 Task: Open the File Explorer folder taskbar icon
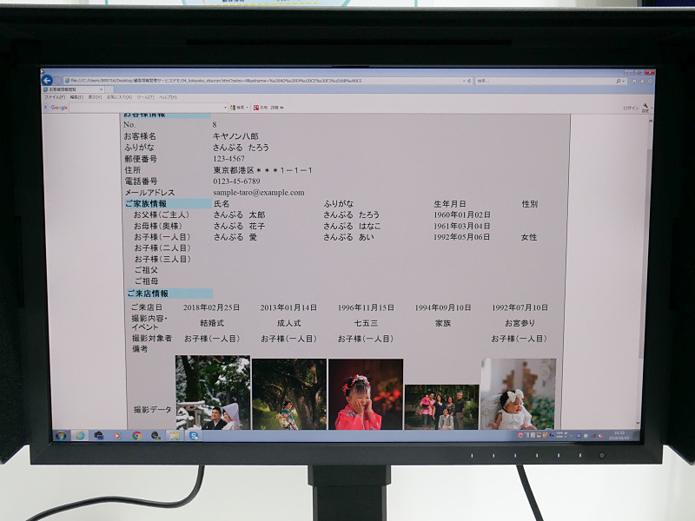click(x=175, y=436)
